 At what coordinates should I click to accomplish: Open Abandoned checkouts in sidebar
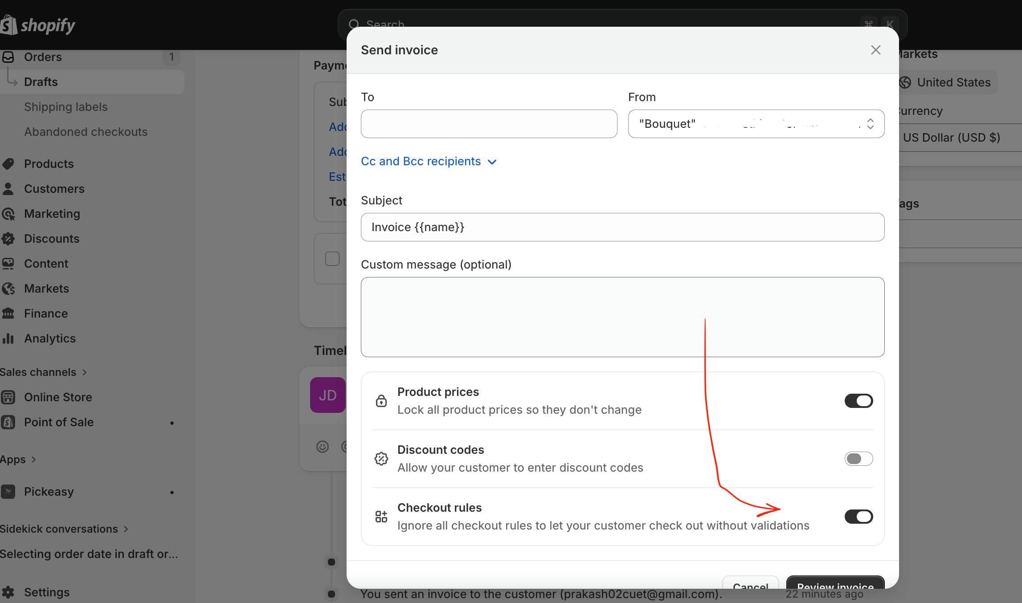click(x=86, y=132)
